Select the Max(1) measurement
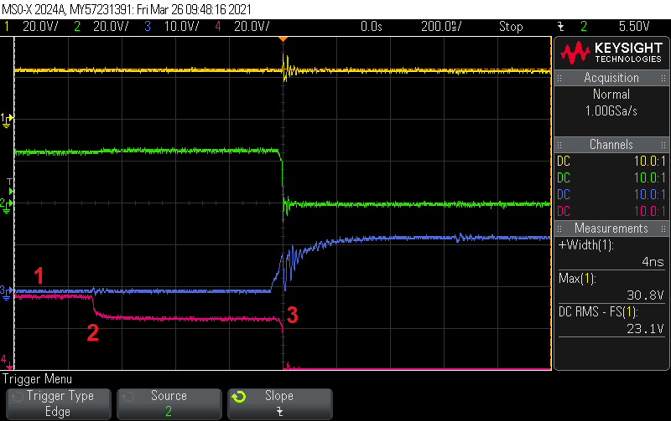 click(x=577, y=279)
